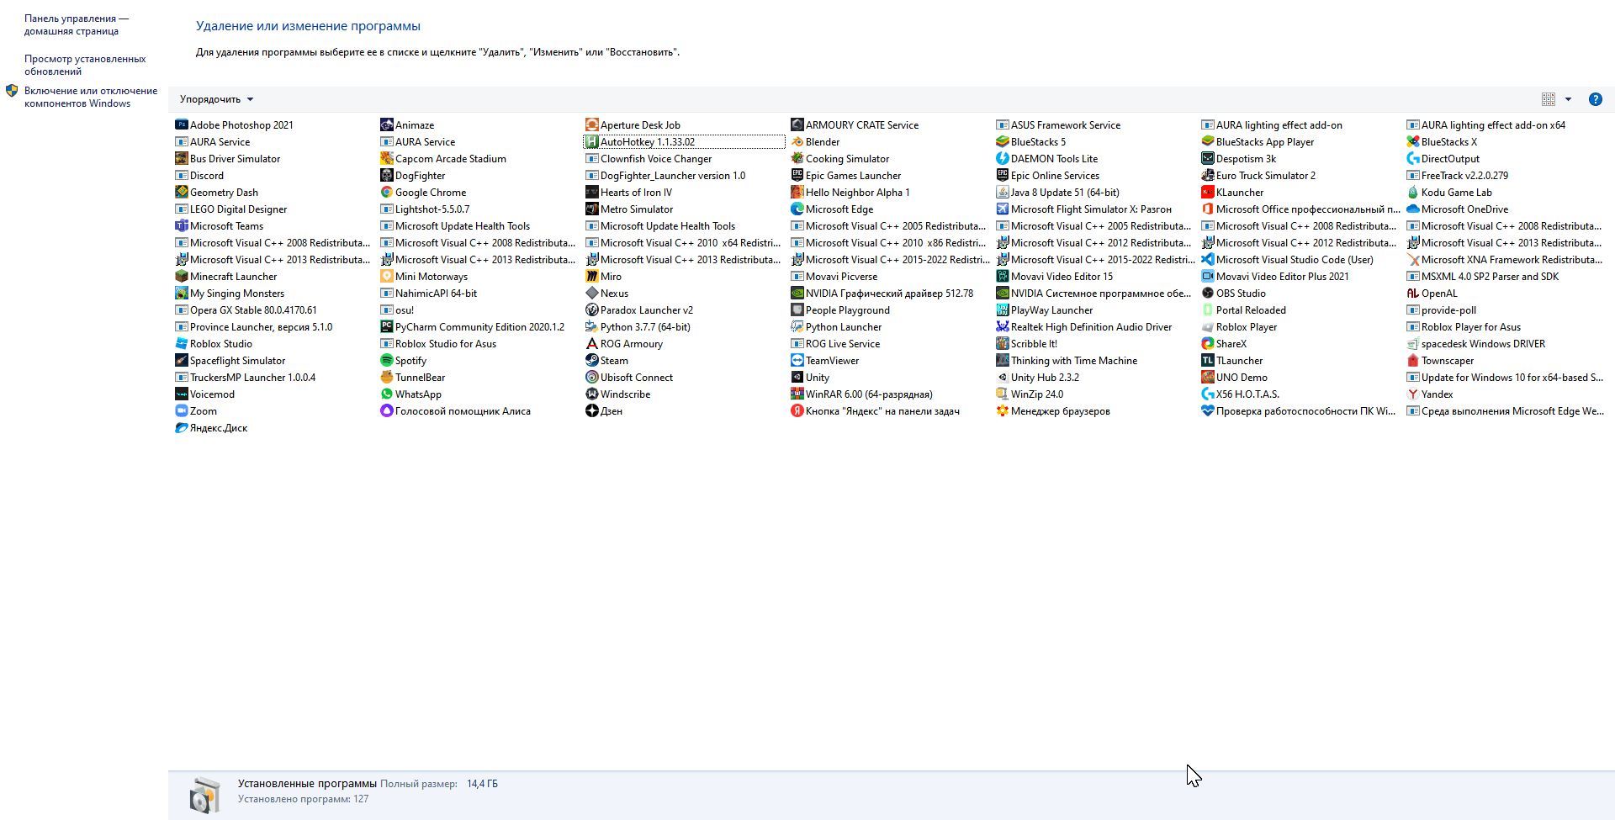Click the TeamViewer icon

click(x=797, y=360)
